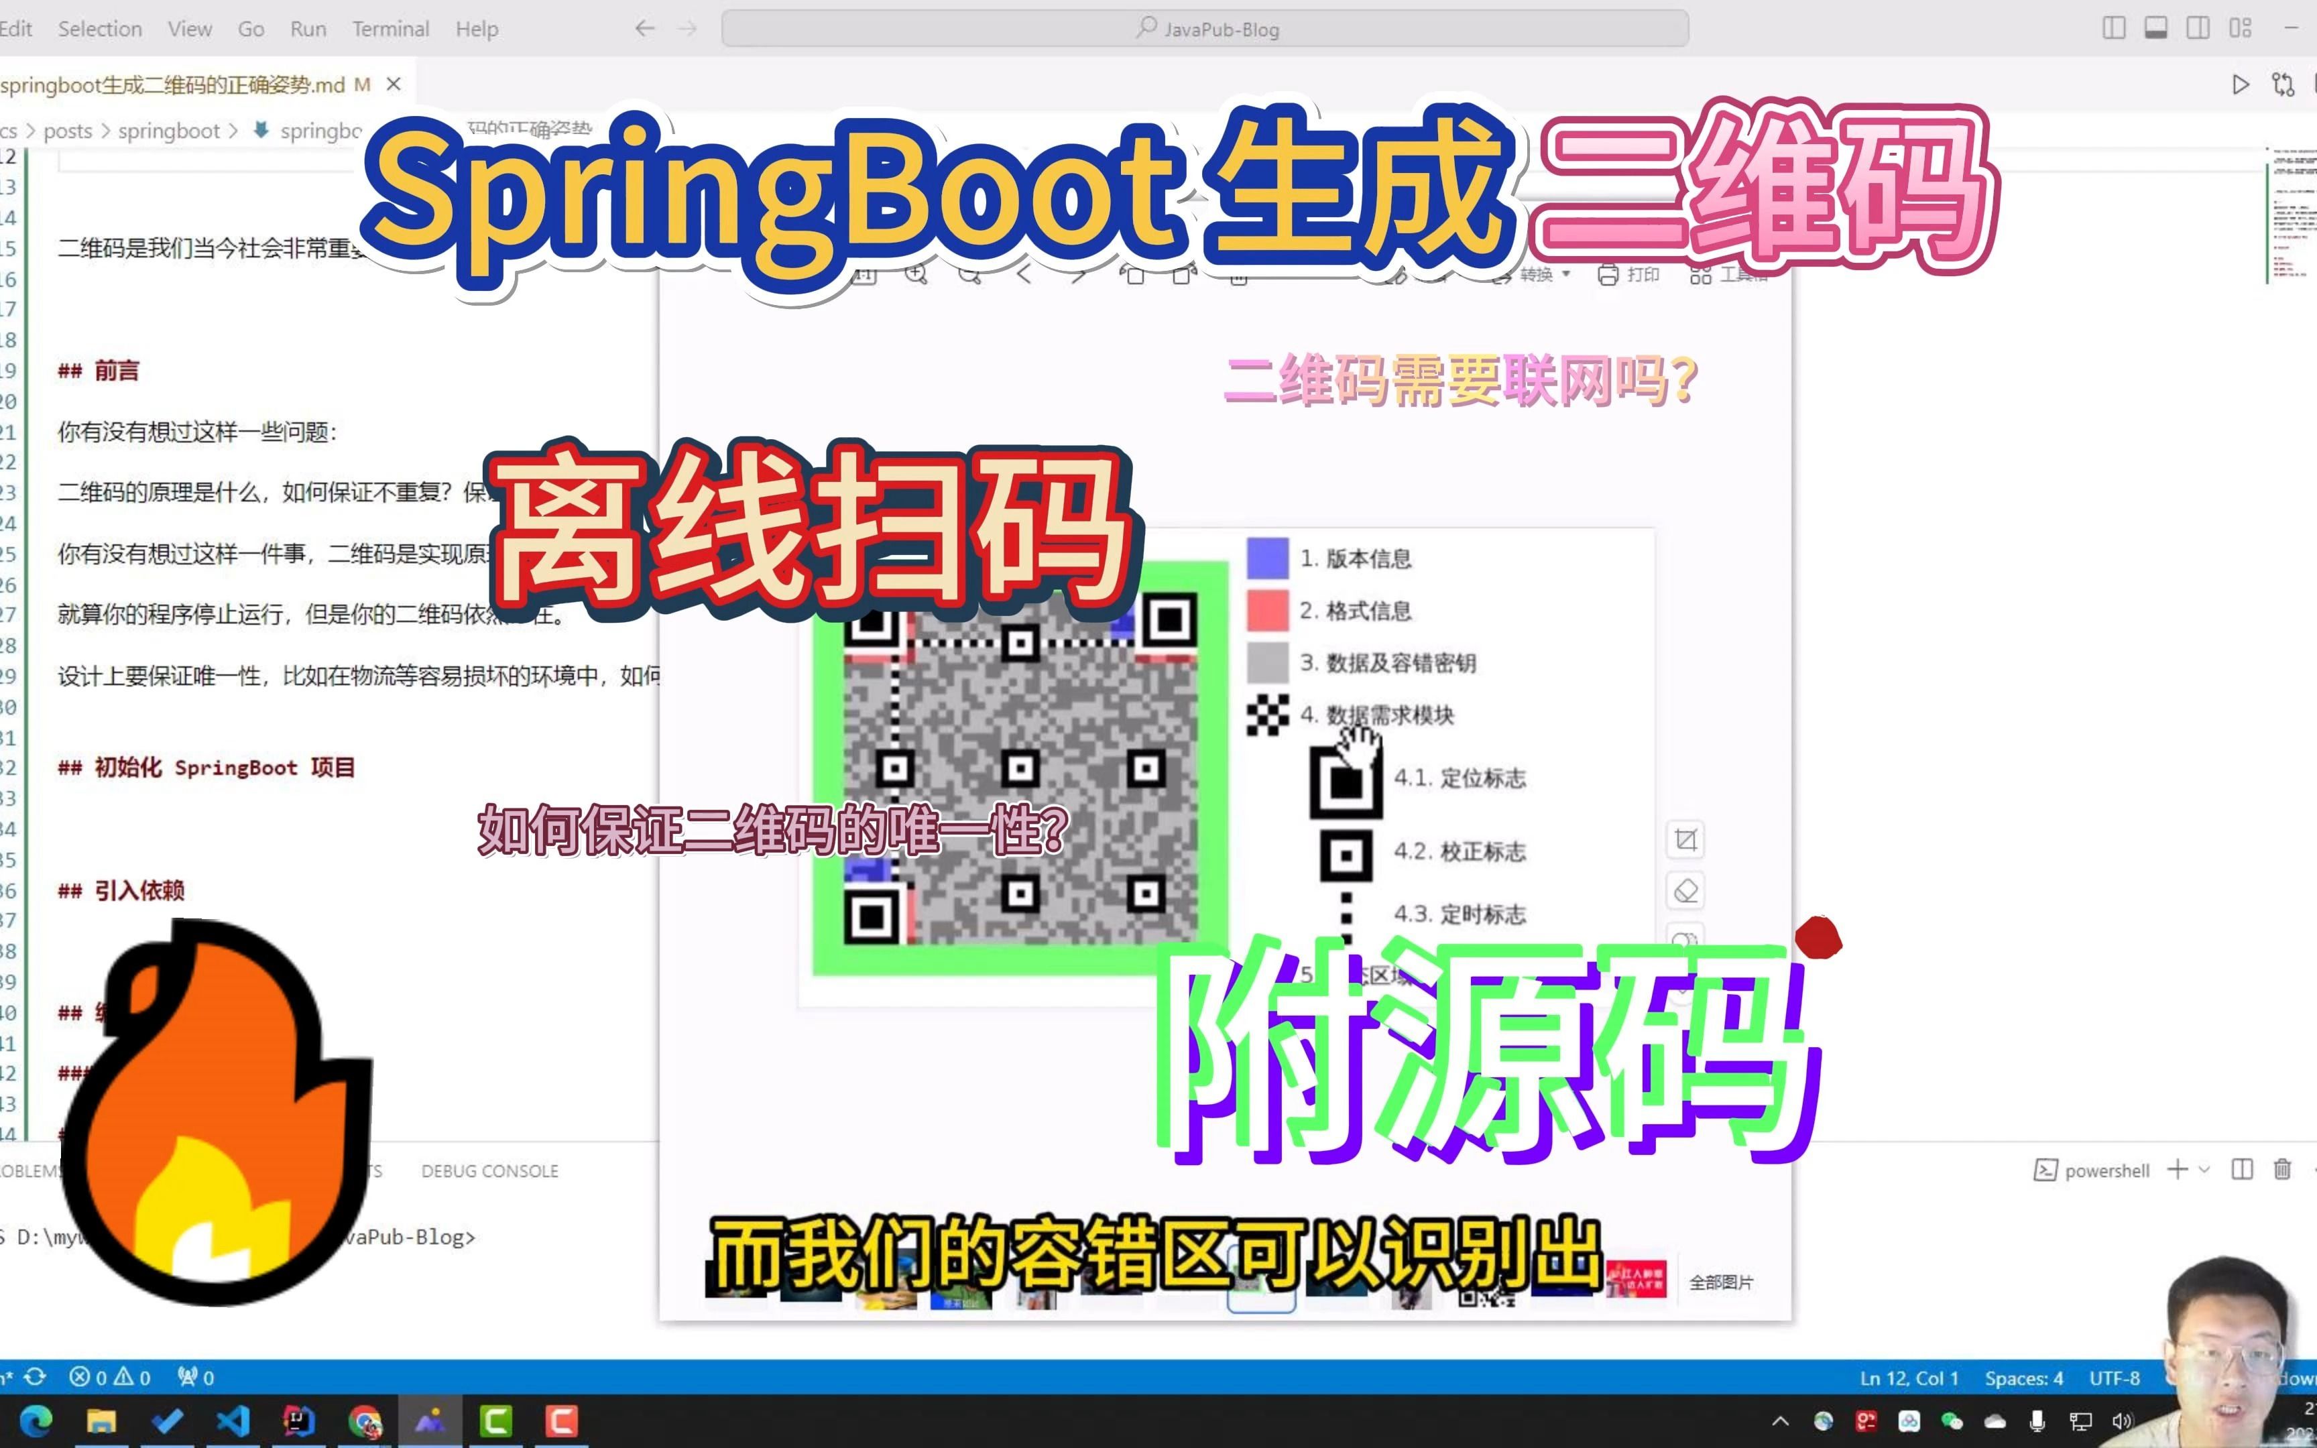
Task: Click the line 你有没有想过这样一些问题
Action: [197, 432]
